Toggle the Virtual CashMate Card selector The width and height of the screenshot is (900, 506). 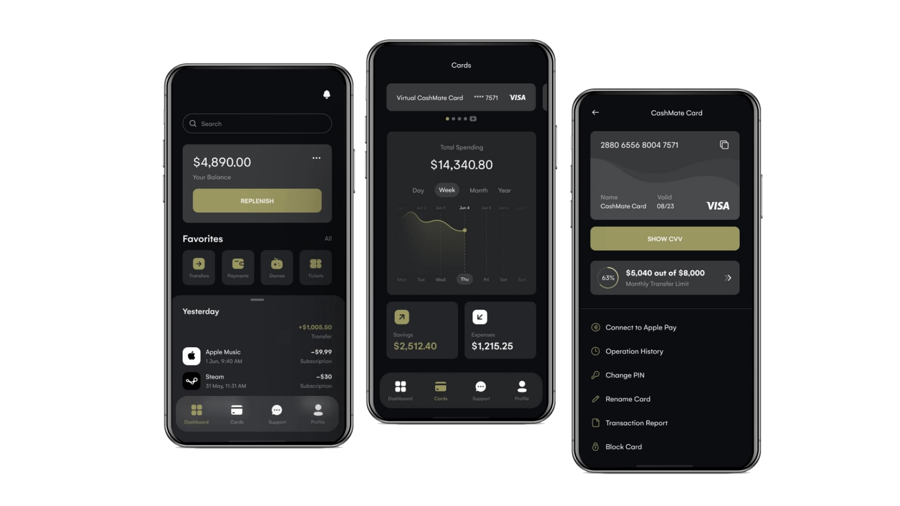tap(461, 97)
